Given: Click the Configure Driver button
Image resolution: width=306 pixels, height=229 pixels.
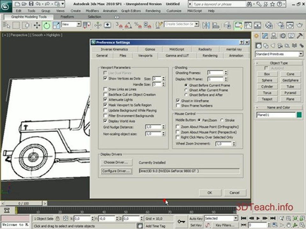Looking at the screenshot, I should [x=116, y=171].
